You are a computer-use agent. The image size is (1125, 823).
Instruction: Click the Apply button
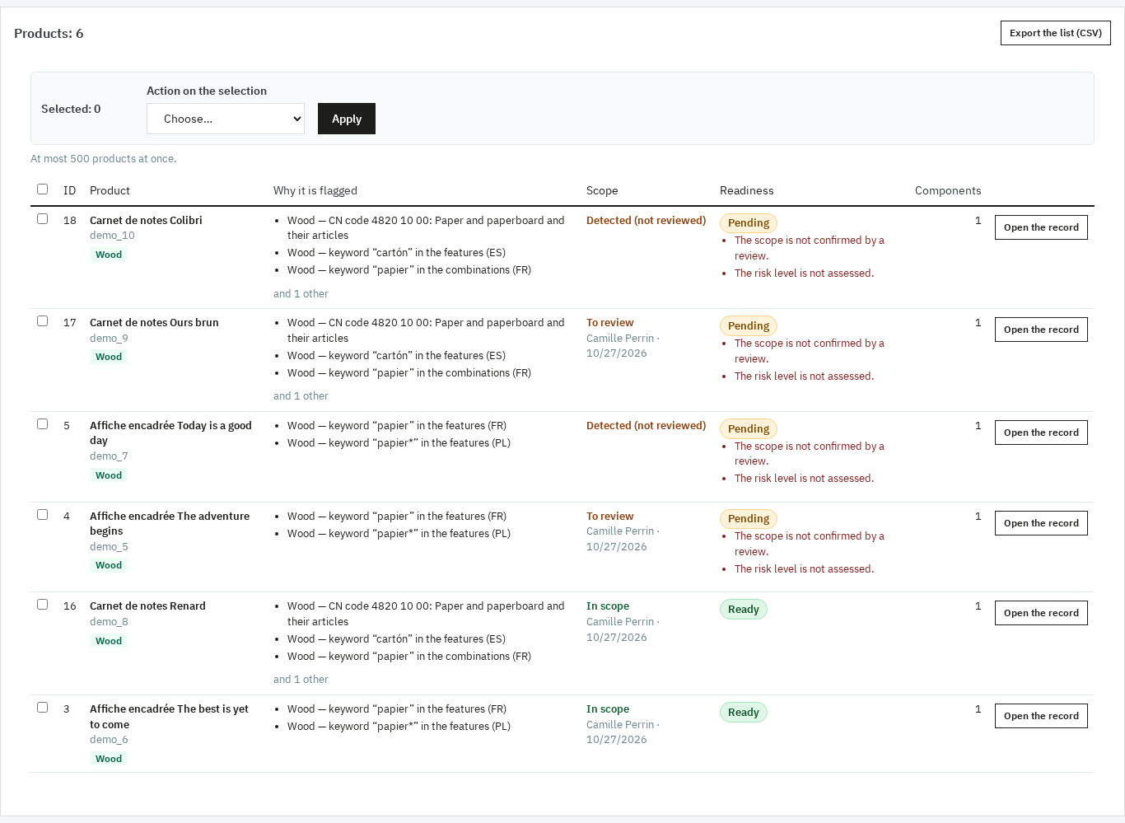pos(347,119)
